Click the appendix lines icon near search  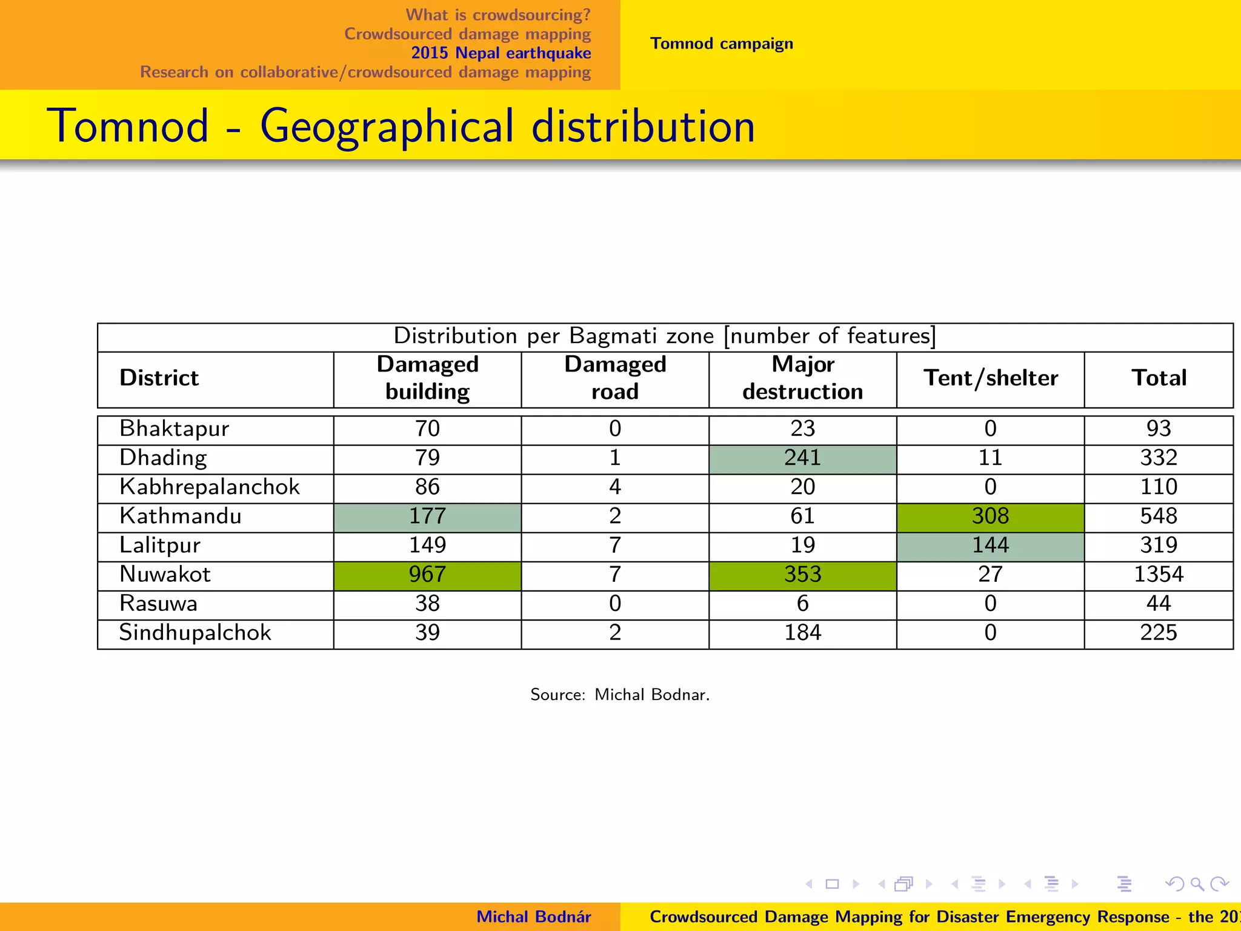1125,884
